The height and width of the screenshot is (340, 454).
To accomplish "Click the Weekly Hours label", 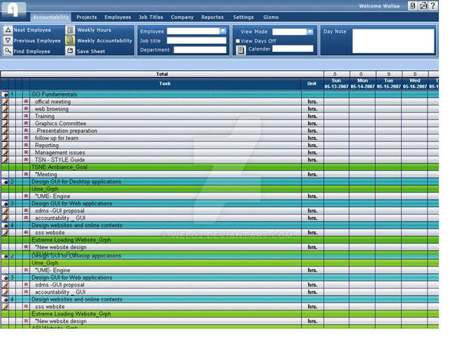I will coord(94,29).
